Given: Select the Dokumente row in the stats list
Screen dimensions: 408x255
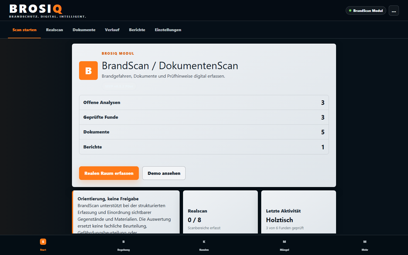Looking at the screenshot, I should [204, 132].
